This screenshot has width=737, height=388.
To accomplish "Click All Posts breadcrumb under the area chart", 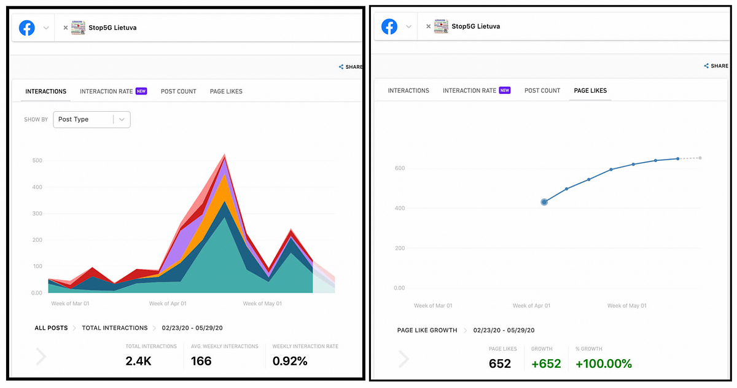I will [x=51, y=328].
